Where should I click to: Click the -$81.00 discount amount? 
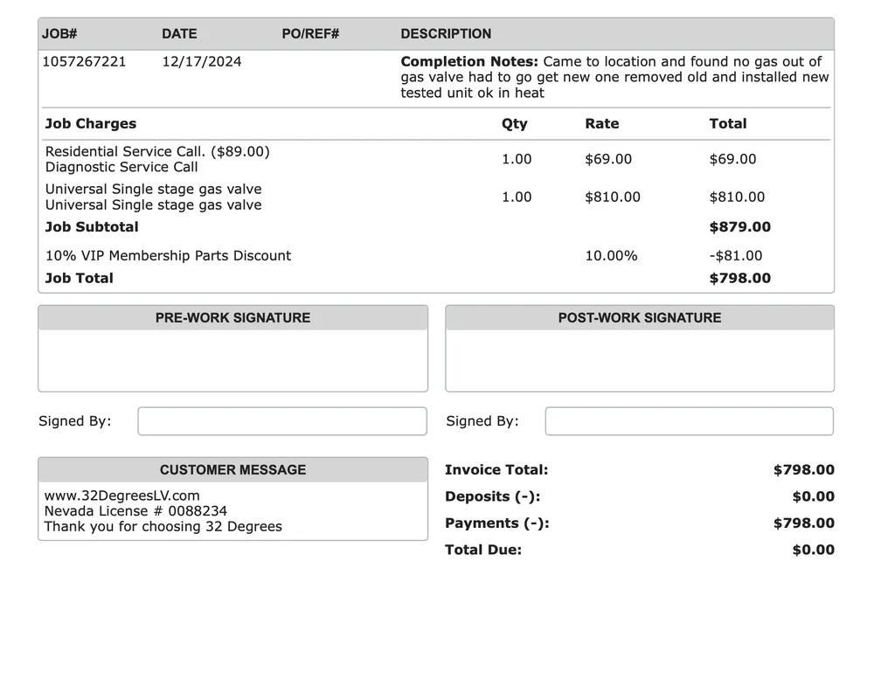click(x=735, y=256)
